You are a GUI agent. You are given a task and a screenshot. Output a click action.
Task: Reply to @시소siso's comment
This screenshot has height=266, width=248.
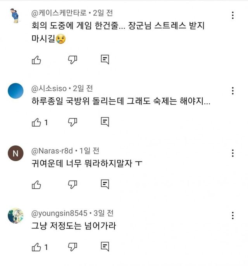(x=105, y=122)
